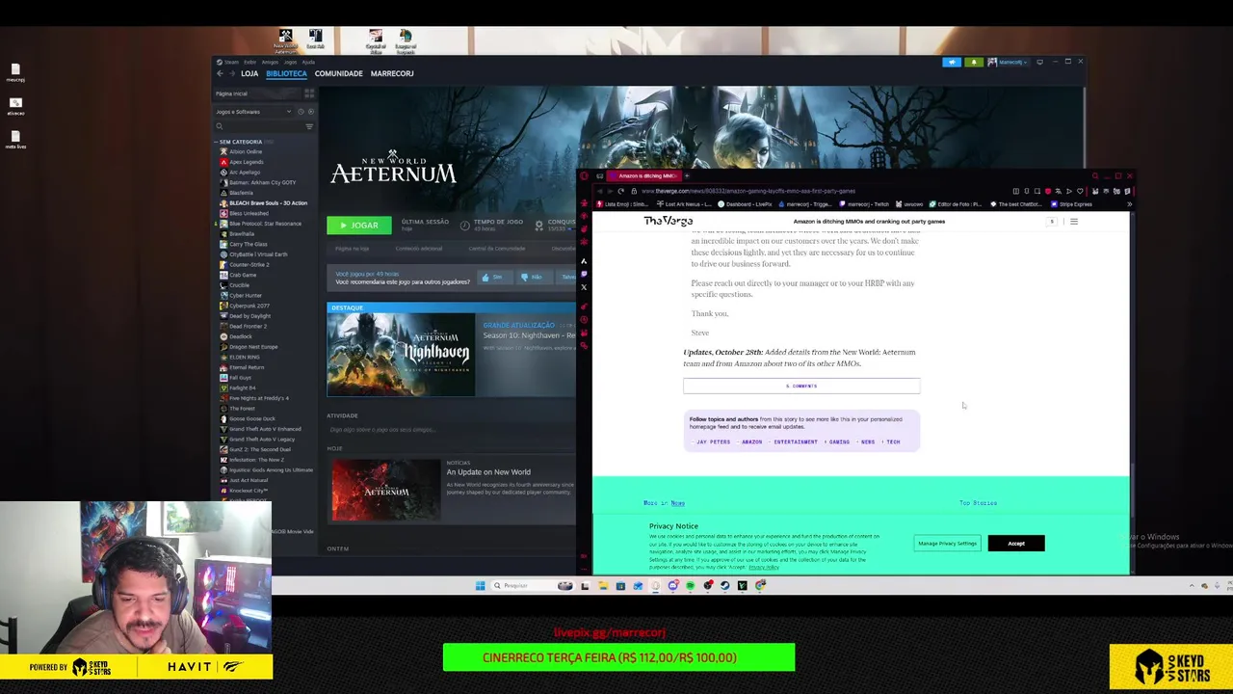Viewport: 1233px width, 694px height.
Task: Open the X icon in browser sidebar
Action: 584,286
